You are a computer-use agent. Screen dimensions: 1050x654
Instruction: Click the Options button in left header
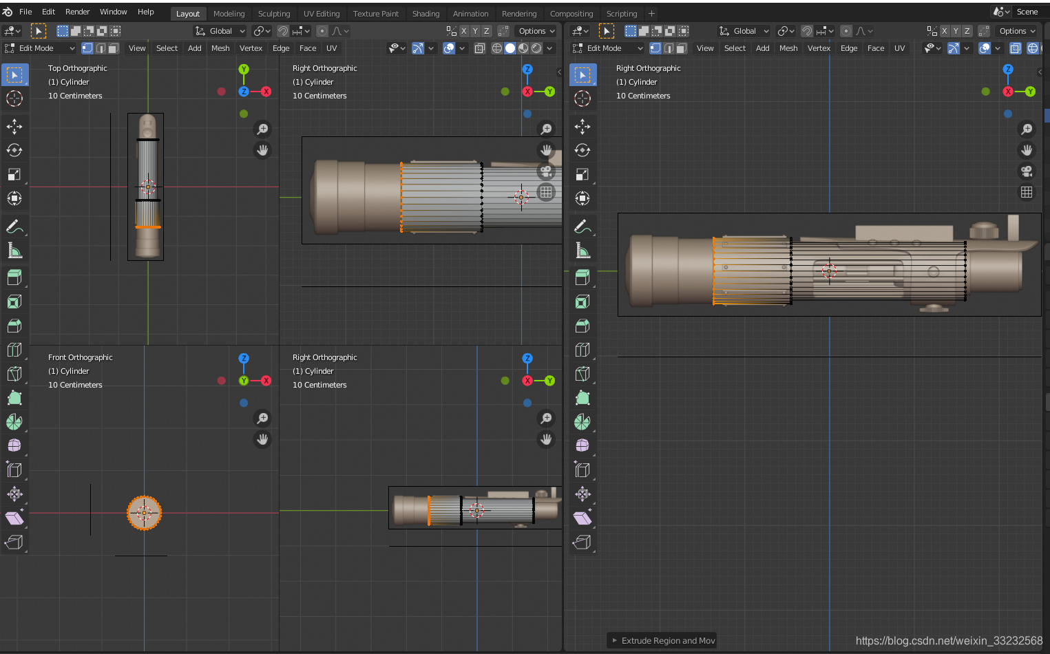[x=536, y=31]
